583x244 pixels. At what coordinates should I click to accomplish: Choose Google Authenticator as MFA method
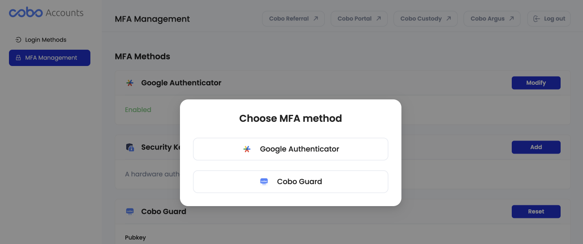click(x=291, y=149)
